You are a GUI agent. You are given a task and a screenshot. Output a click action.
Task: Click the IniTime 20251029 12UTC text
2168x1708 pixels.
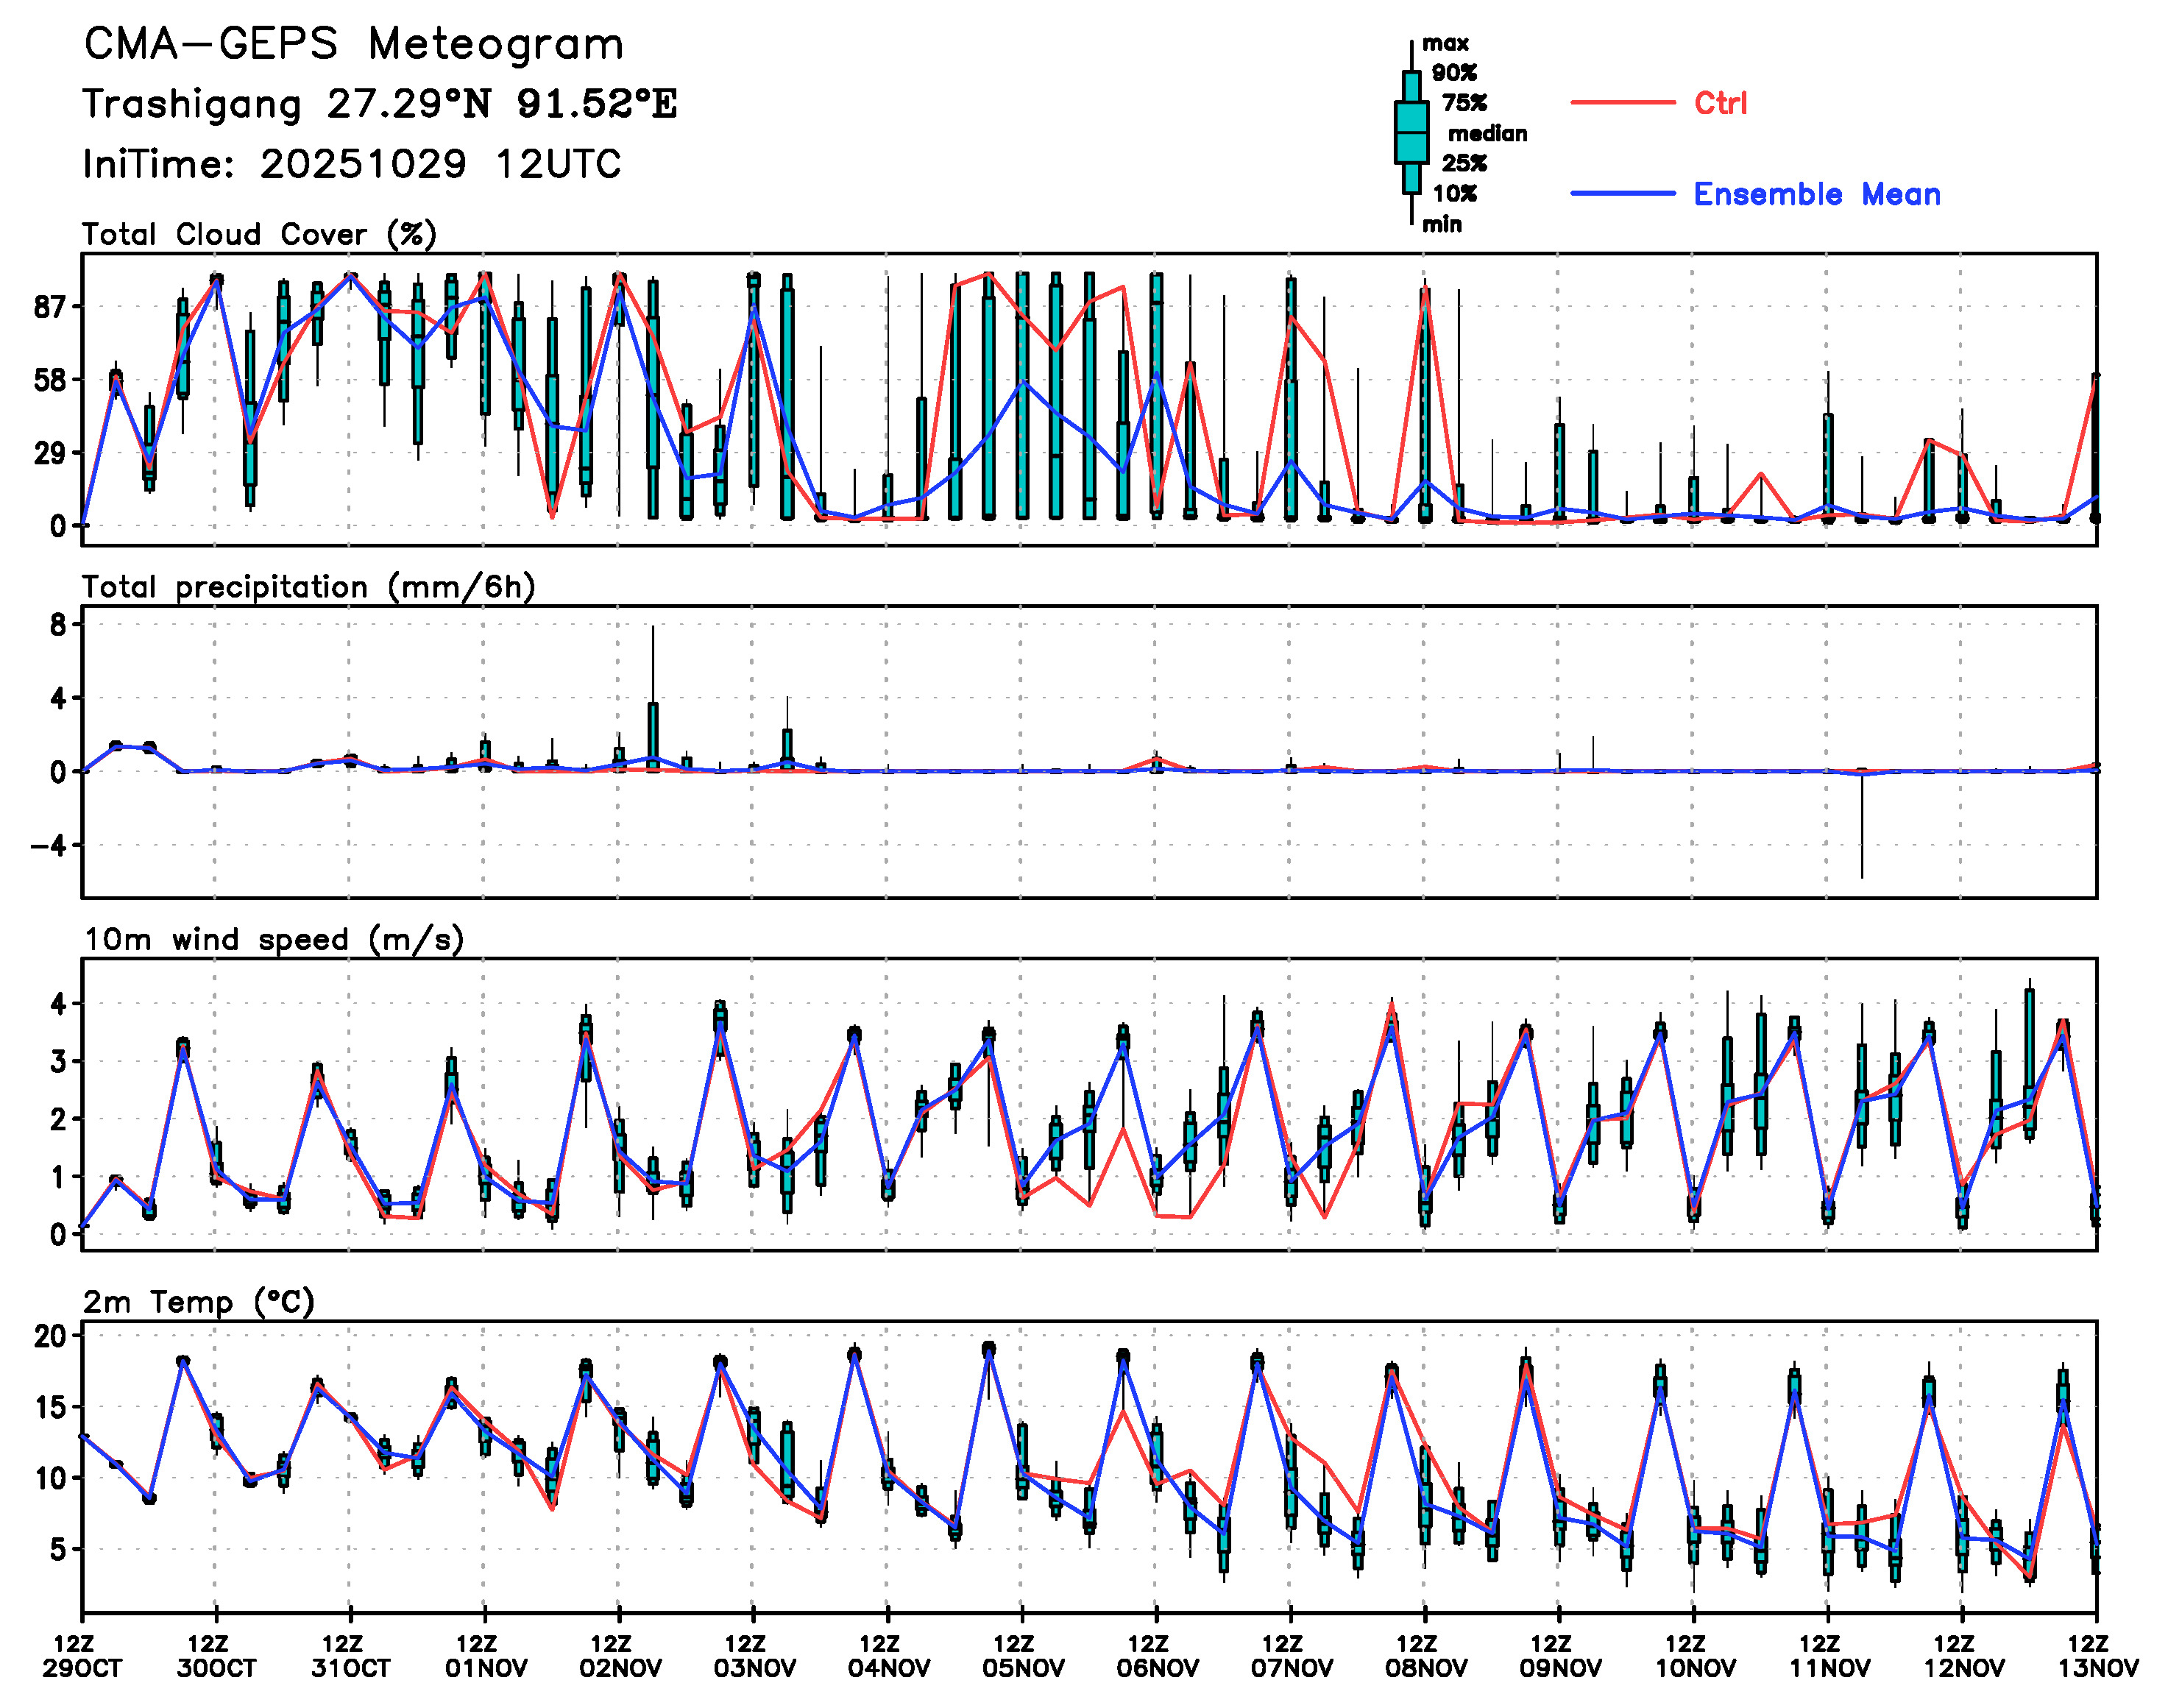[x=351, y=164]
